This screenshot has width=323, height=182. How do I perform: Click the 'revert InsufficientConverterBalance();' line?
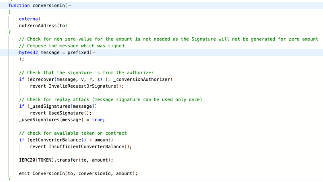tap(81, 147)
